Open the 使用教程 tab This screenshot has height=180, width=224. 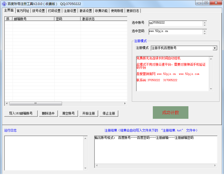click(117, 11)
